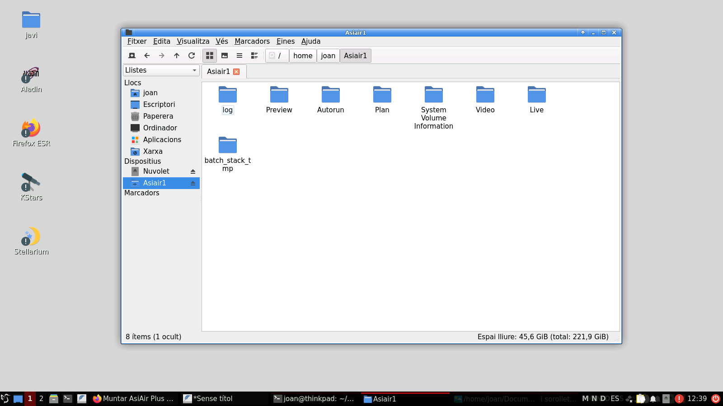The width and height of the screenshot is (723, 406).
Task: Open the Llistes side pane dropdown
Action: [161, 70]
